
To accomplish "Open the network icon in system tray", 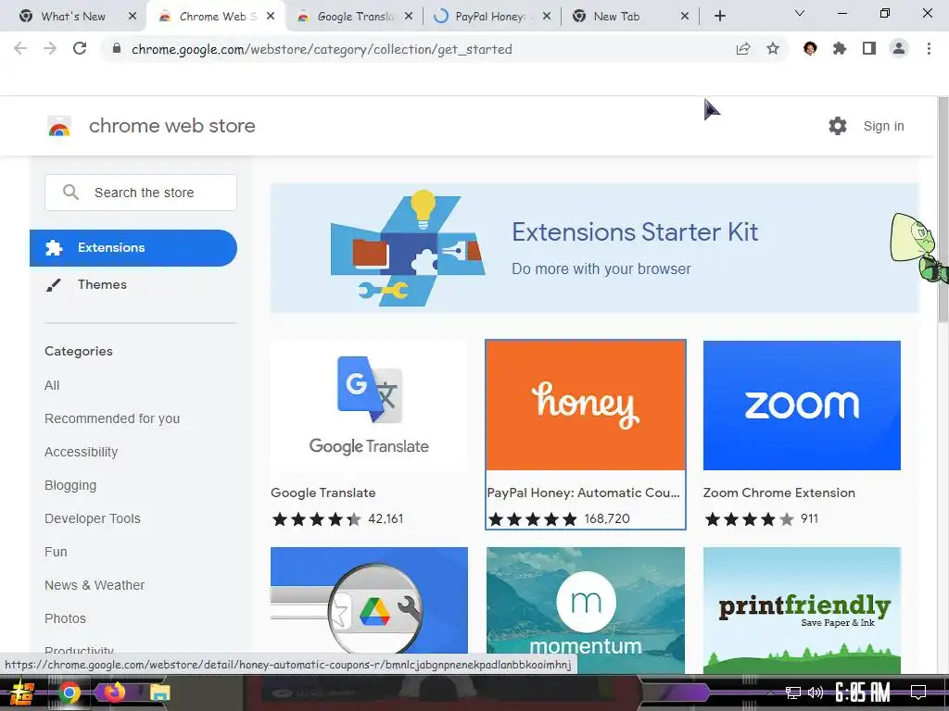I will coord(793,692).
